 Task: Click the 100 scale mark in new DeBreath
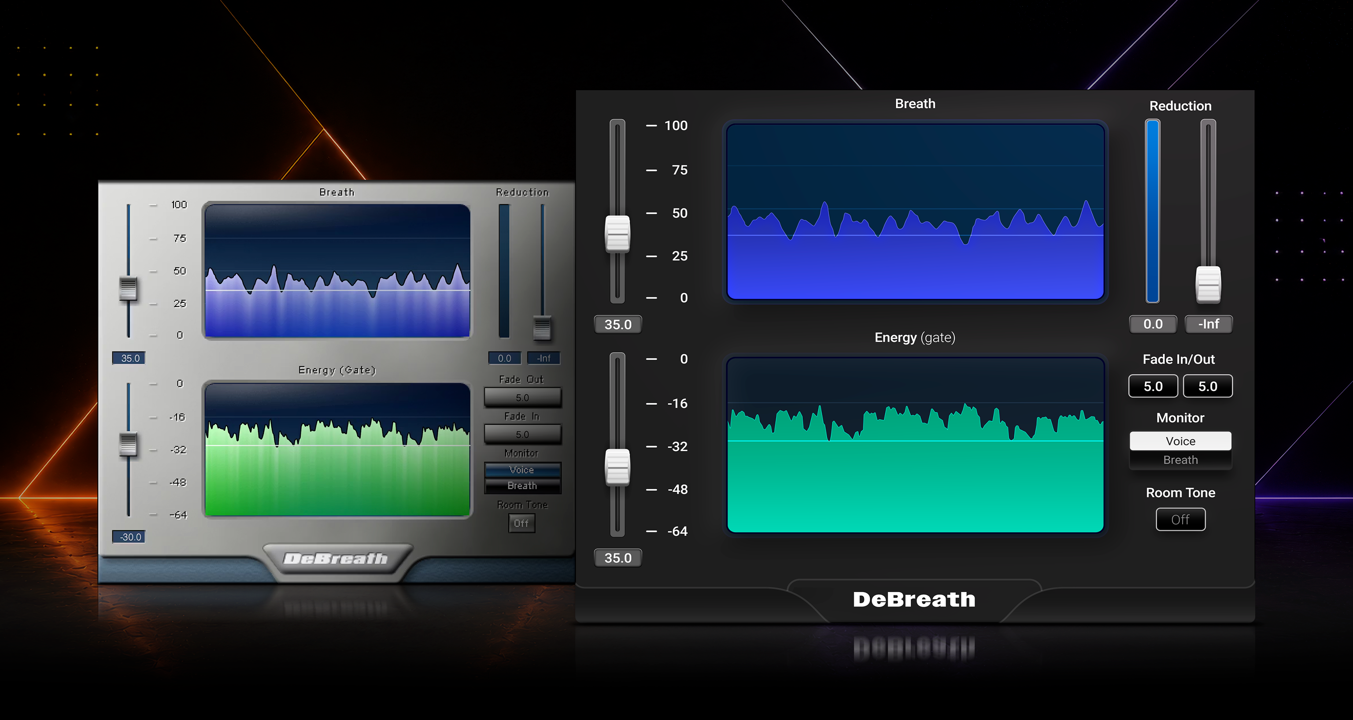676,126
